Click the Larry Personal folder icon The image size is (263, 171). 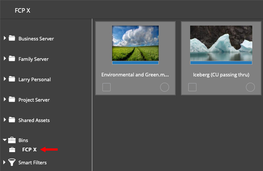pyautogui.click(x=12, y=79)
